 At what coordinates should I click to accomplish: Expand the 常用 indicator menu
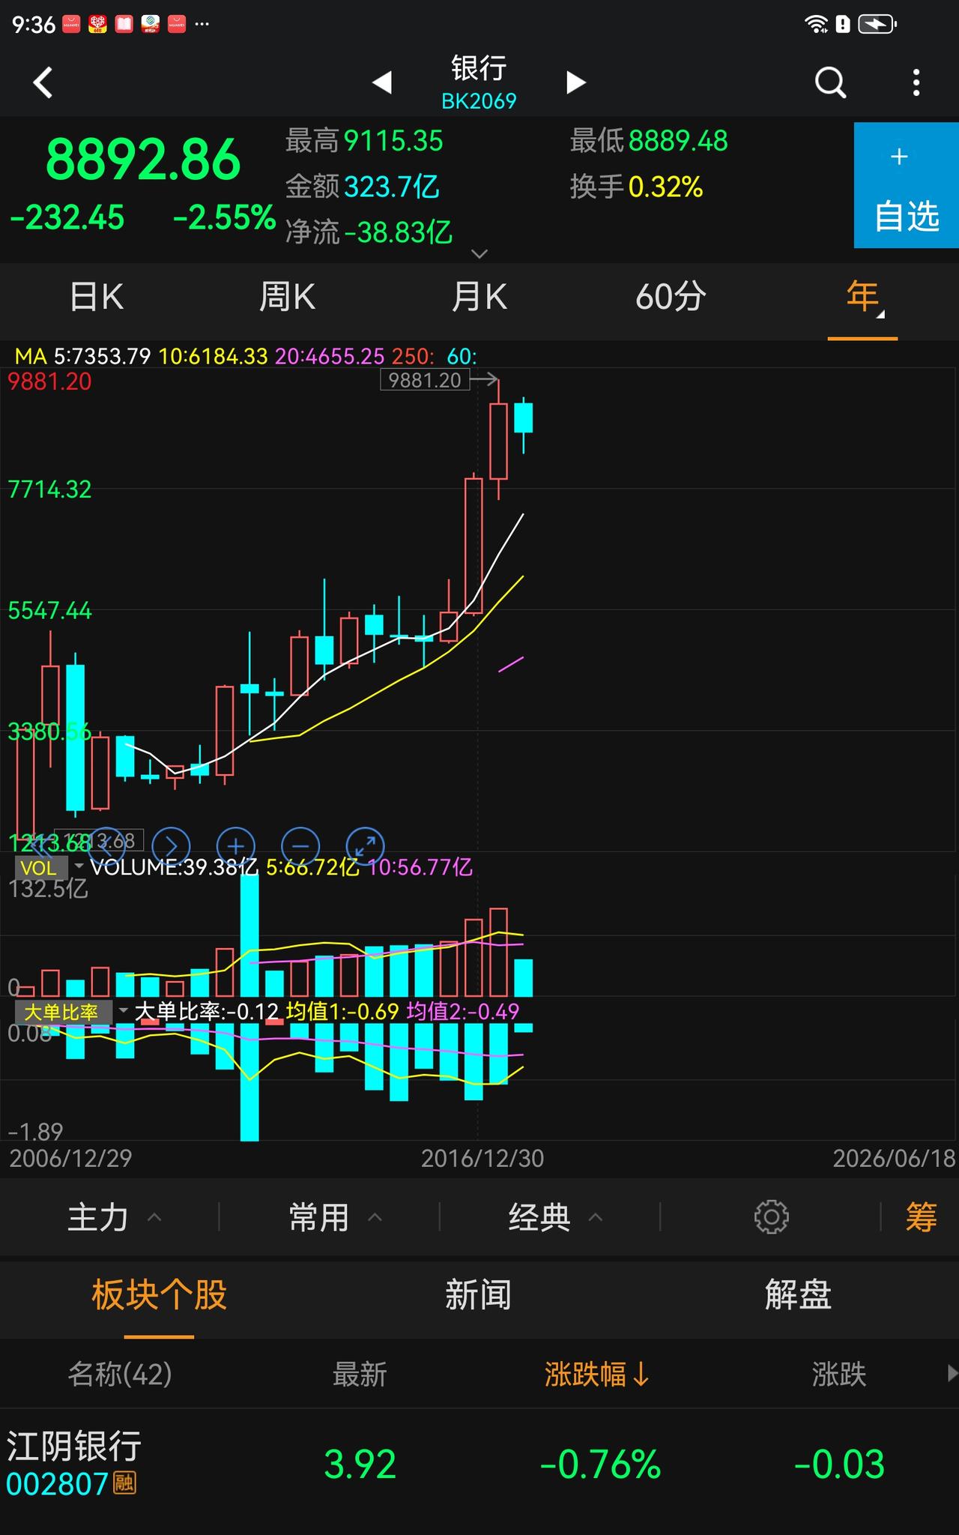(x=334, y=1217)
